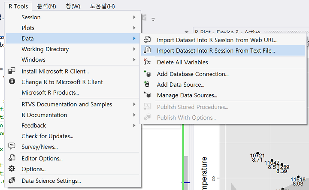Choose Data Science Settings...
The width and height of the screenshot is (309, 190).
[73, 181]
